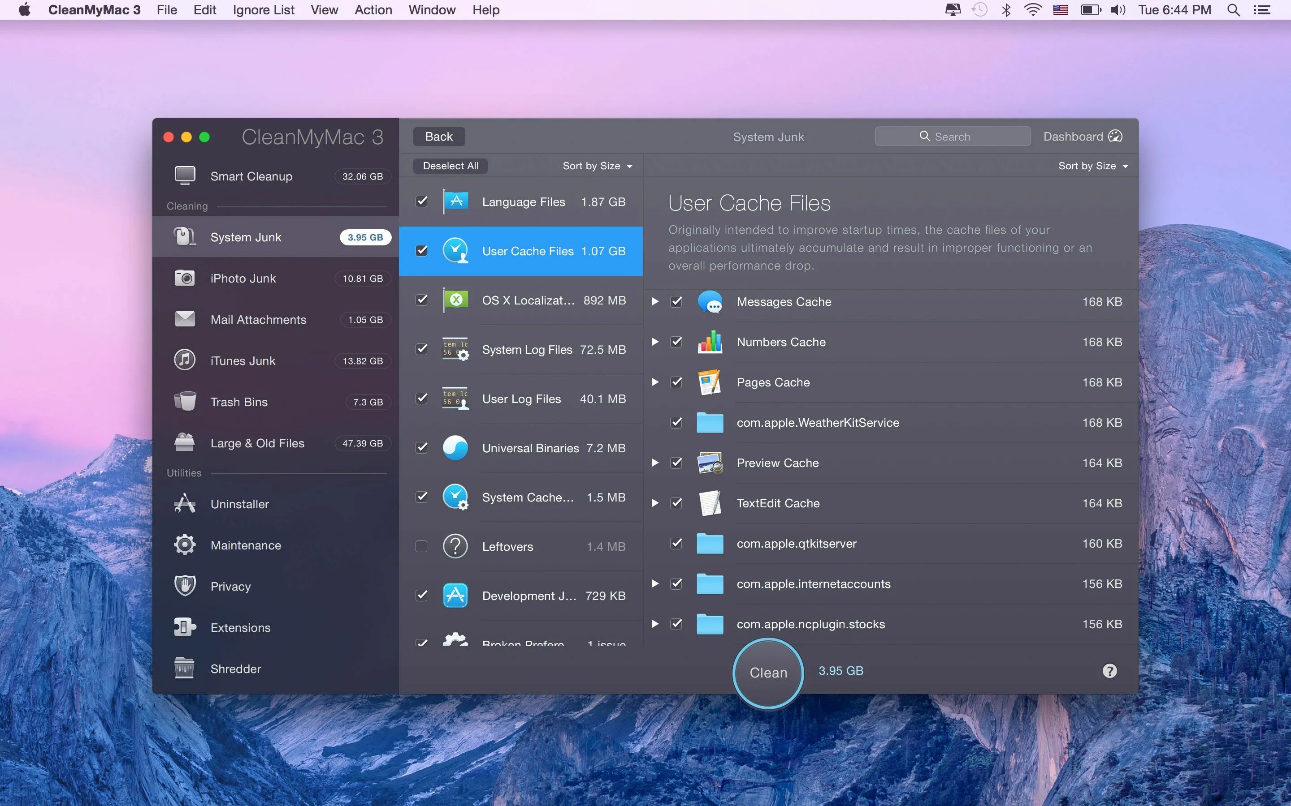Click the TextEdit Cache app icon

(710, 503)
